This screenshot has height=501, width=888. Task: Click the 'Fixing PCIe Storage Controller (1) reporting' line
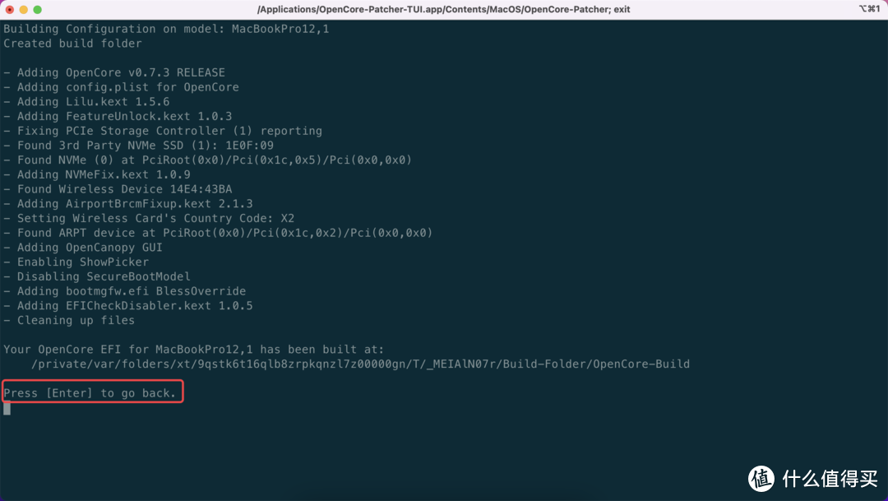tap(163, 131)
